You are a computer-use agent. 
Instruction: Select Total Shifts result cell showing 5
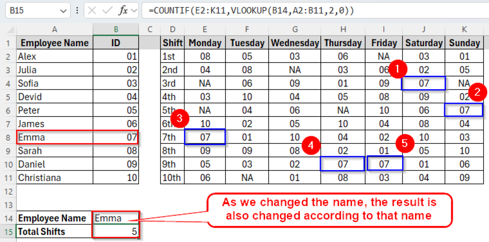(116, 232)
